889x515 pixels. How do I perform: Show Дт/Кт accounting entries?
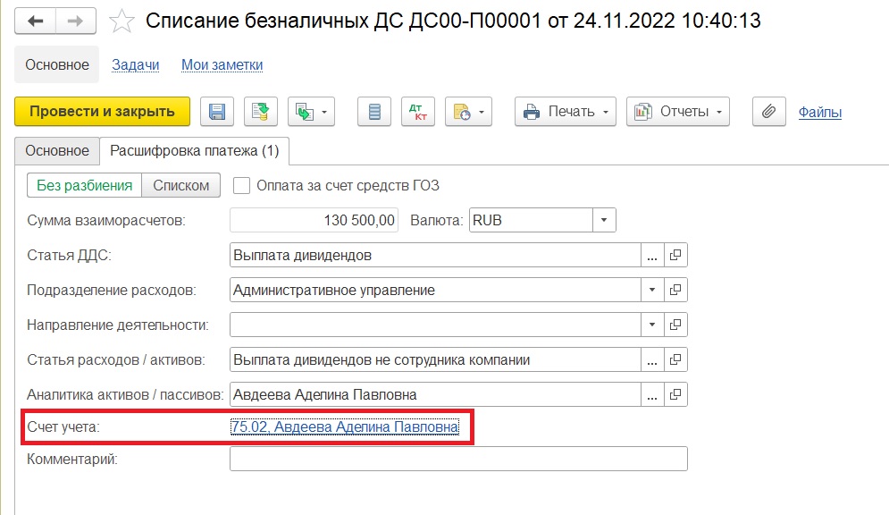coord(418,111)
